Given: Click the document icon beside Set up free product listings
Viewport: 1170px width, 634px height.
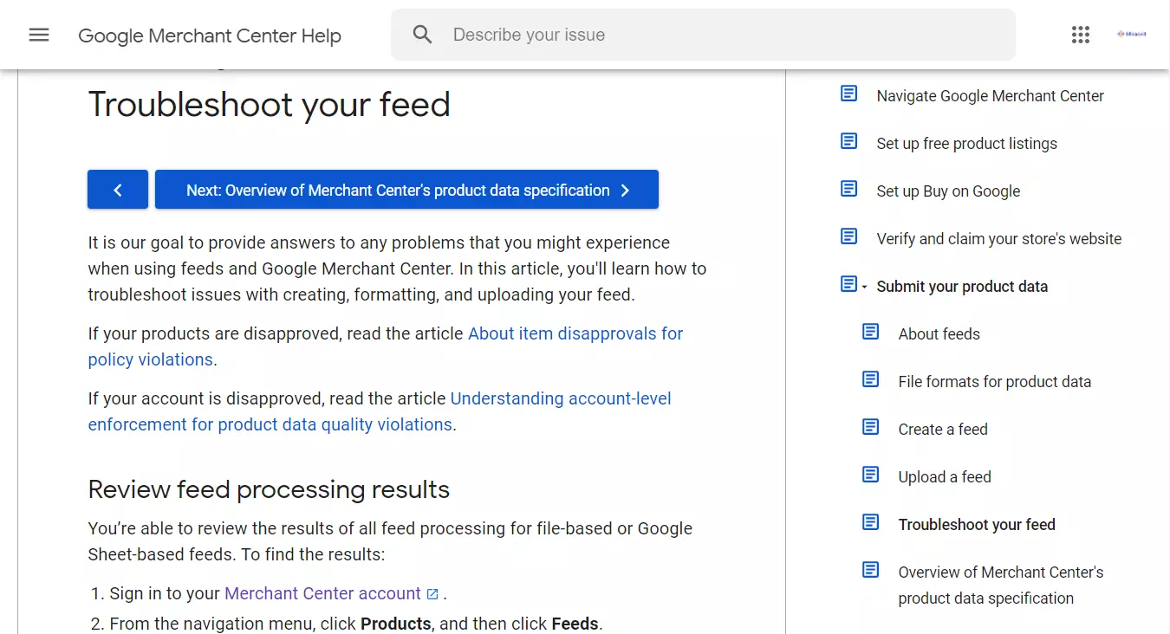Looking at the screenshot, I should click(849, 141).
